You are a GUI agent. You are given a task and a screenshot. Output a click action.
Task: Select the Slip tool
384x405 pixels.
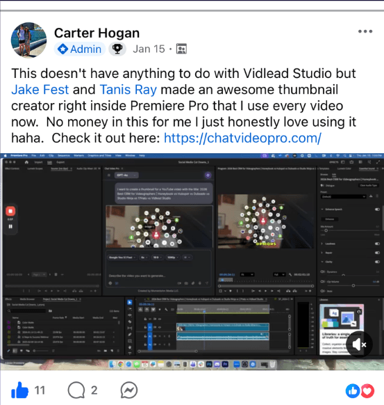coord(130,328)
